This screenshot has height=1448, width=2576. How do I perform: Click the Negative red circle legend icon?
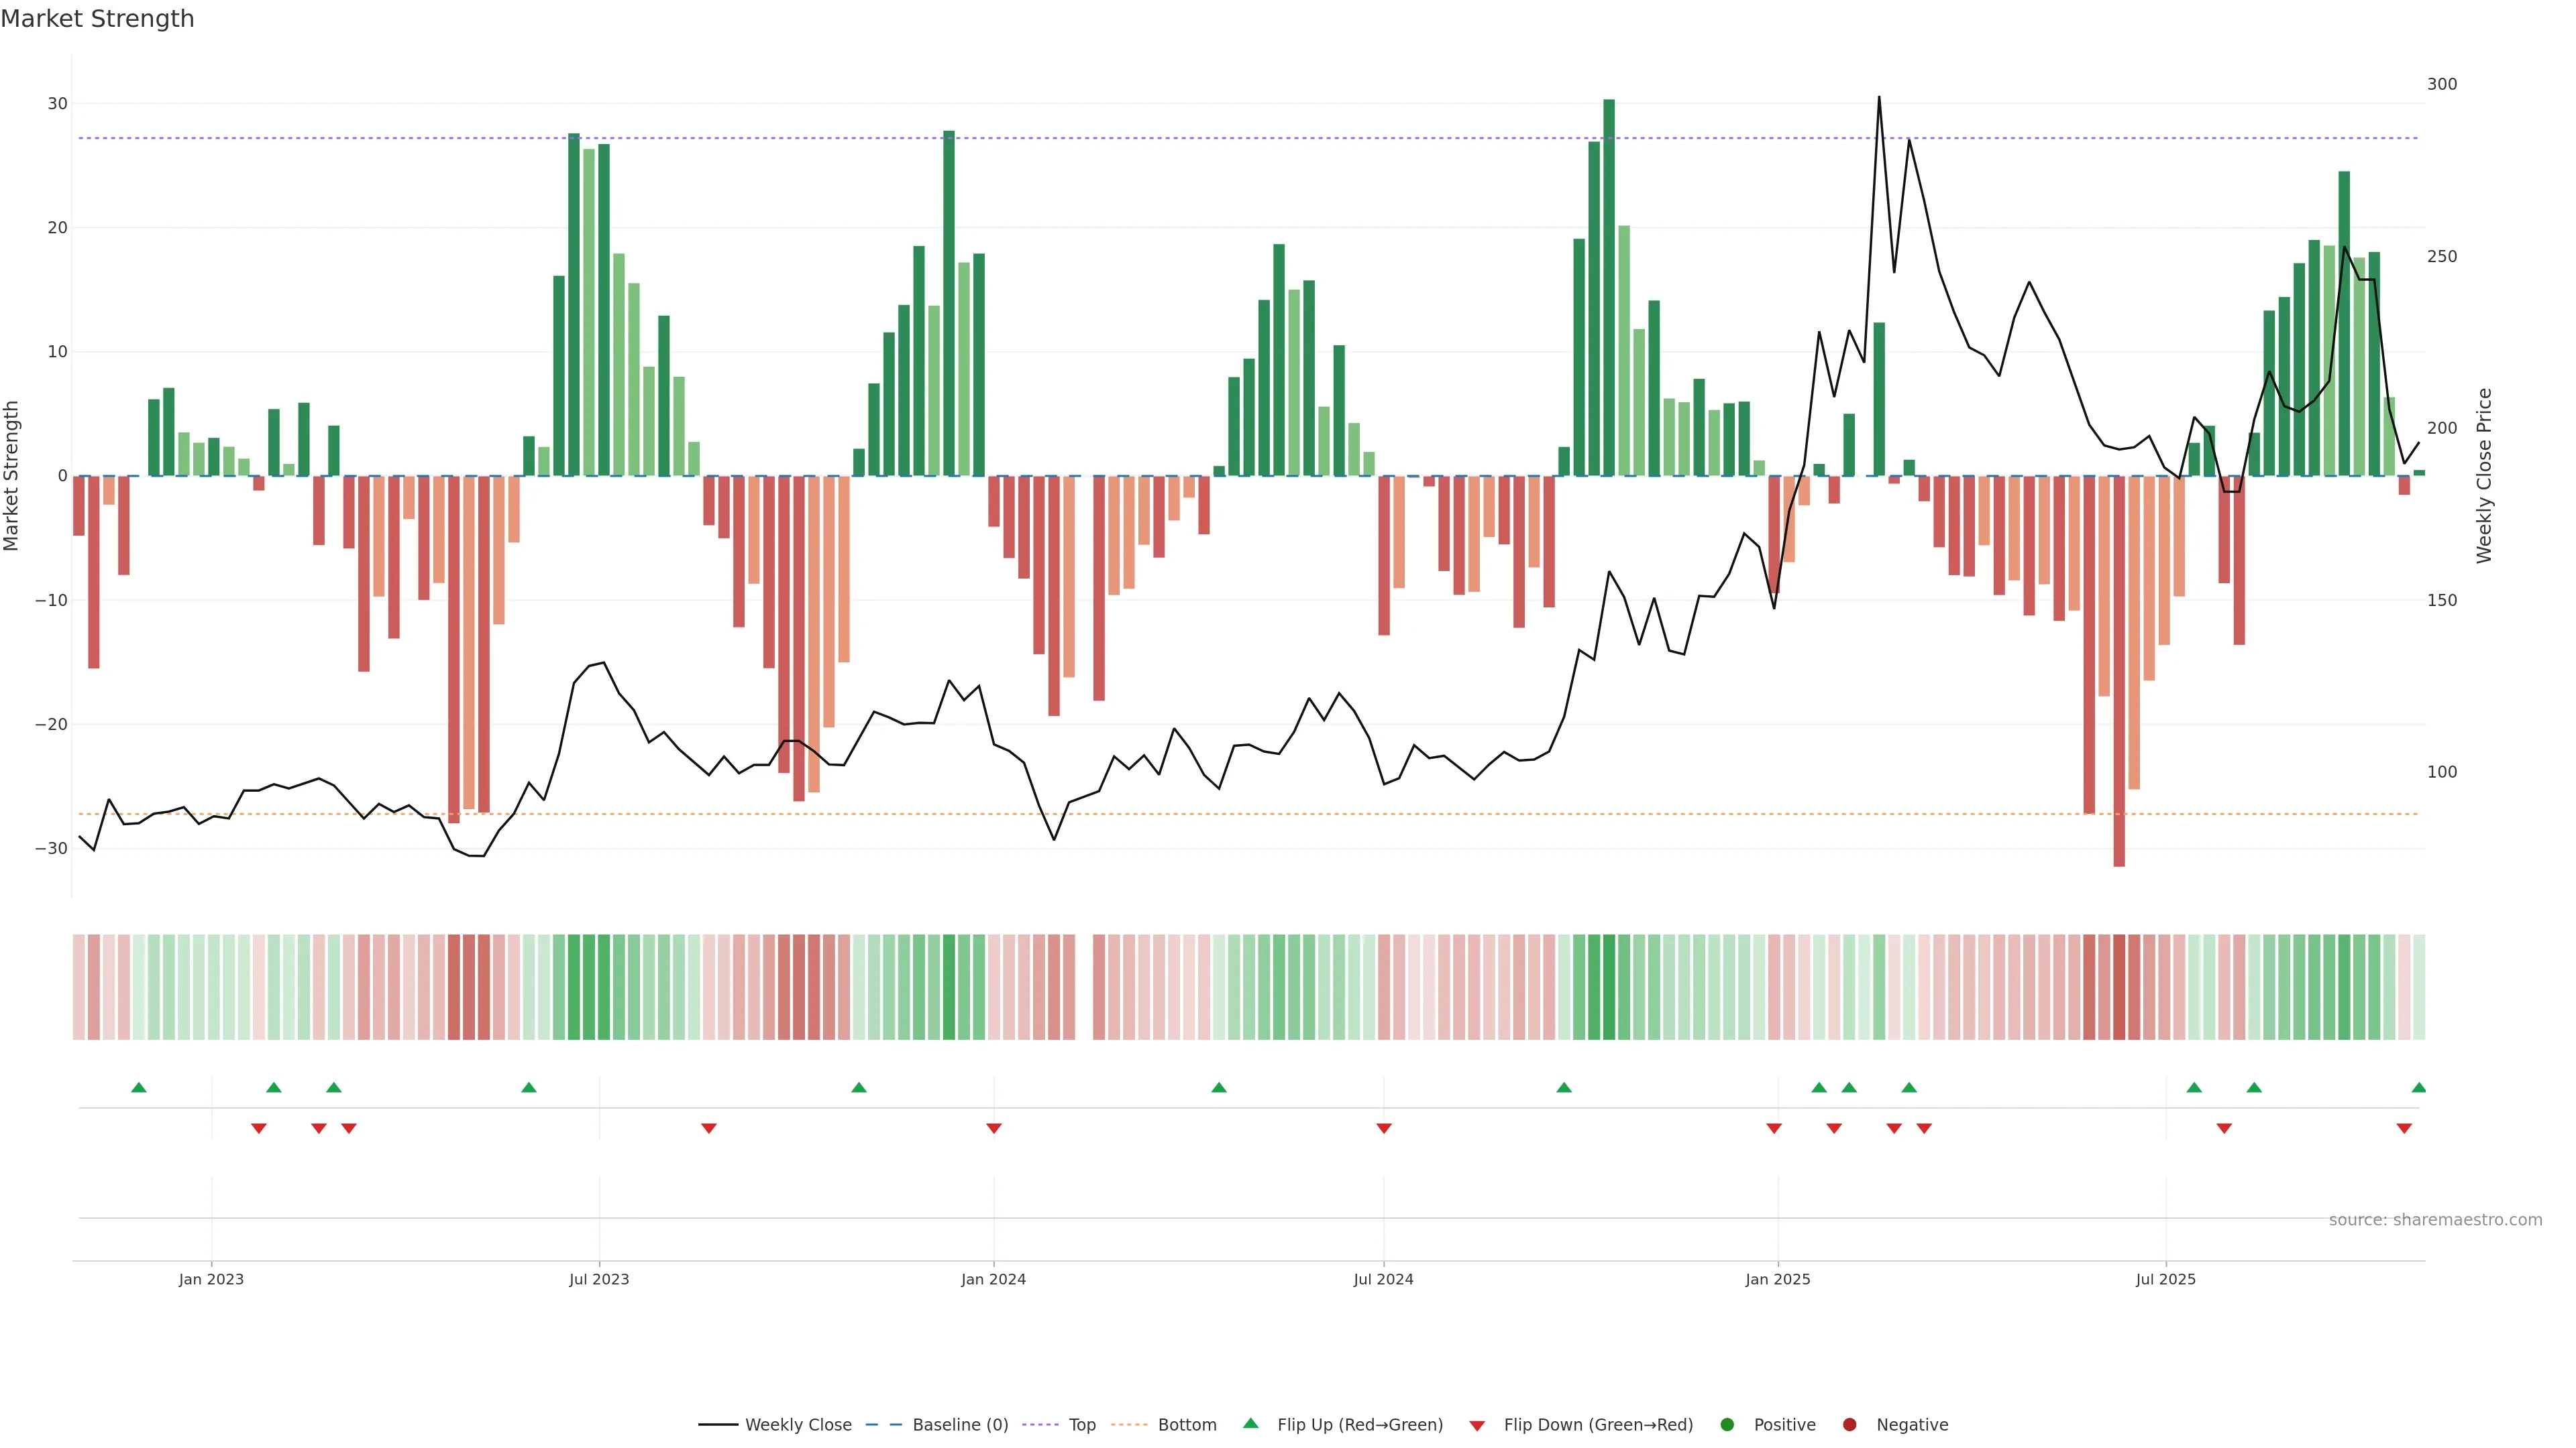coord(1849,1425)
